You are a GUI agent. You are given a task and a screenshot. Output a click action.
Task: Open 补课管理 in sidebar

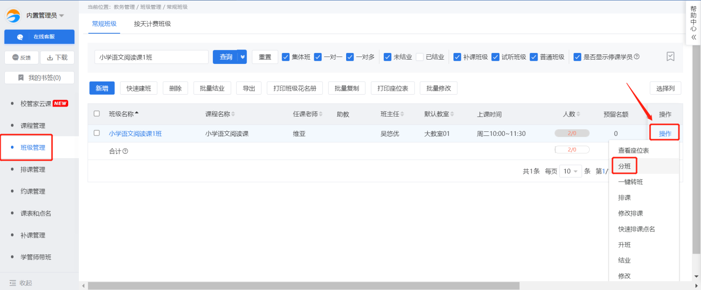coord(33,235)
